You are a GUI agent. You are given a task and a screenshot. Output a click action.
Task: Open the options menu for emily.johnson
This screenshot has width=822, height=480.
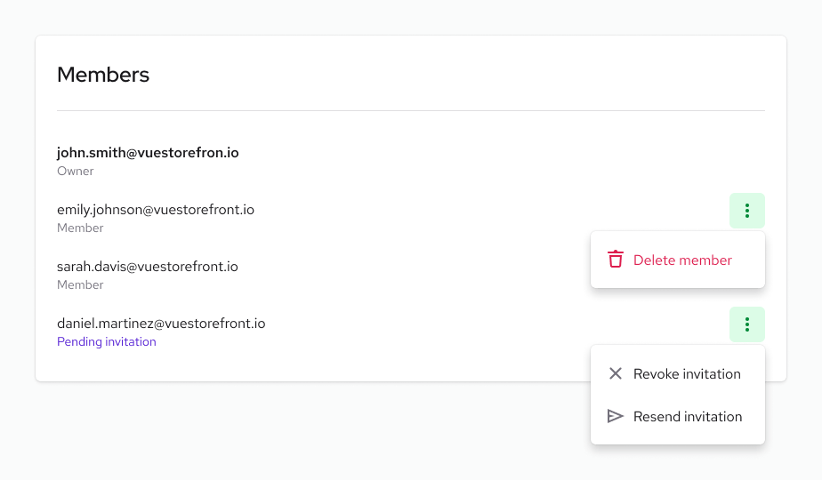pyautogui.click(x=746, y=211)
